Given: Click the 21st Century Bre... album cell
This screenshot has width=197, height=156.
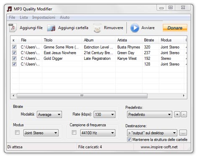Looking at the screenshot, I should (98, 53).
